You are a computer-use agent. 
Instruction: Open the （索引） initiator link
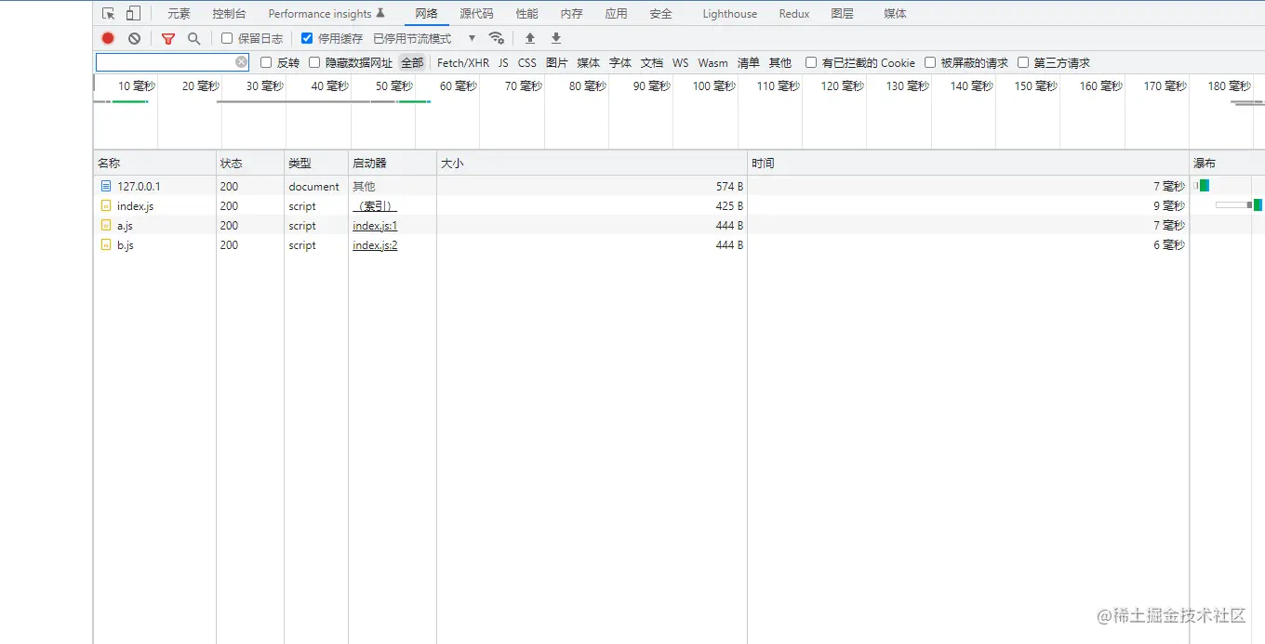point(375,206)
